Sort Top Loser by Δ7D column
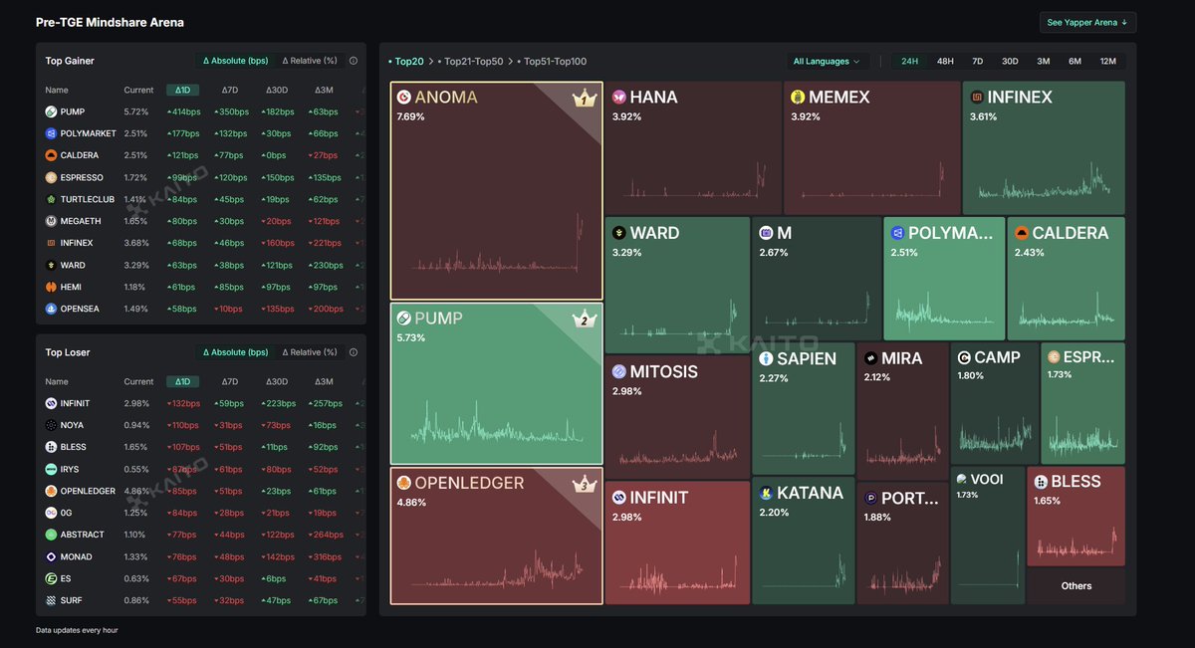This screenshot has width=1195, height=648. pyautogui.click(x=230, y=381)
